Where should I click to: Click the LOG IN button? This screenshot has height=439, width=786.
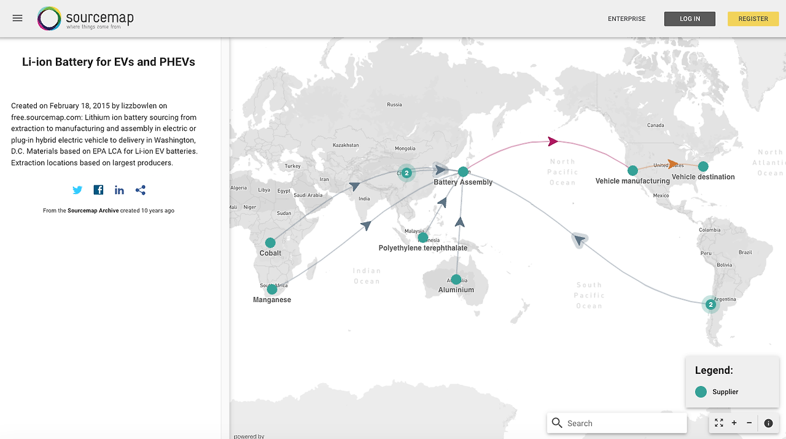690,19
